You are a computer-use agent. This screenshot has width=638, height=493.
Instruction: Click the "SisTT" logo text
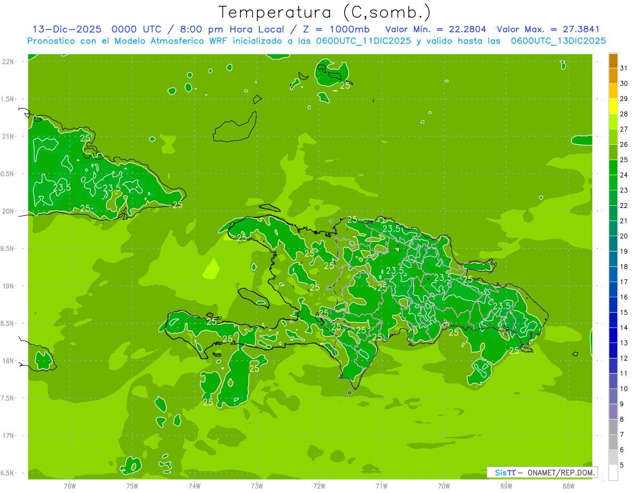[x=505, y=472]
